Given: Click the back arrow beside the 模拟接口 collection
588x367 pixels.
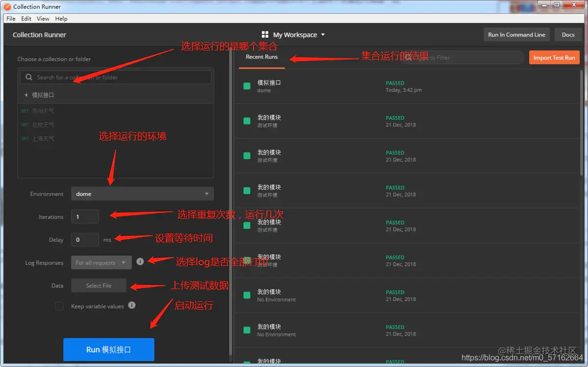Looking at the screenshot, I should click(26, 95).
